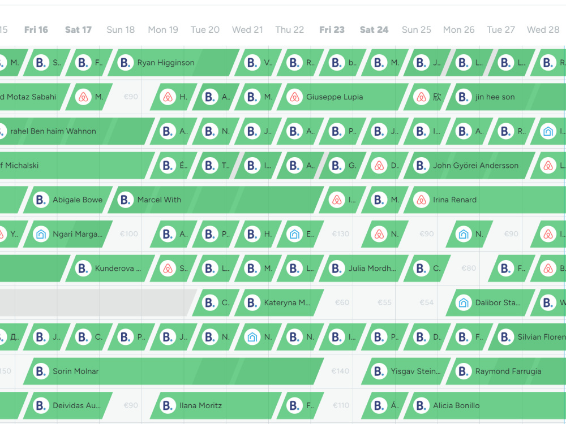566x424 pixels.
Task: Click the €90 price after Deividas Au...
Action: (131, 405)
